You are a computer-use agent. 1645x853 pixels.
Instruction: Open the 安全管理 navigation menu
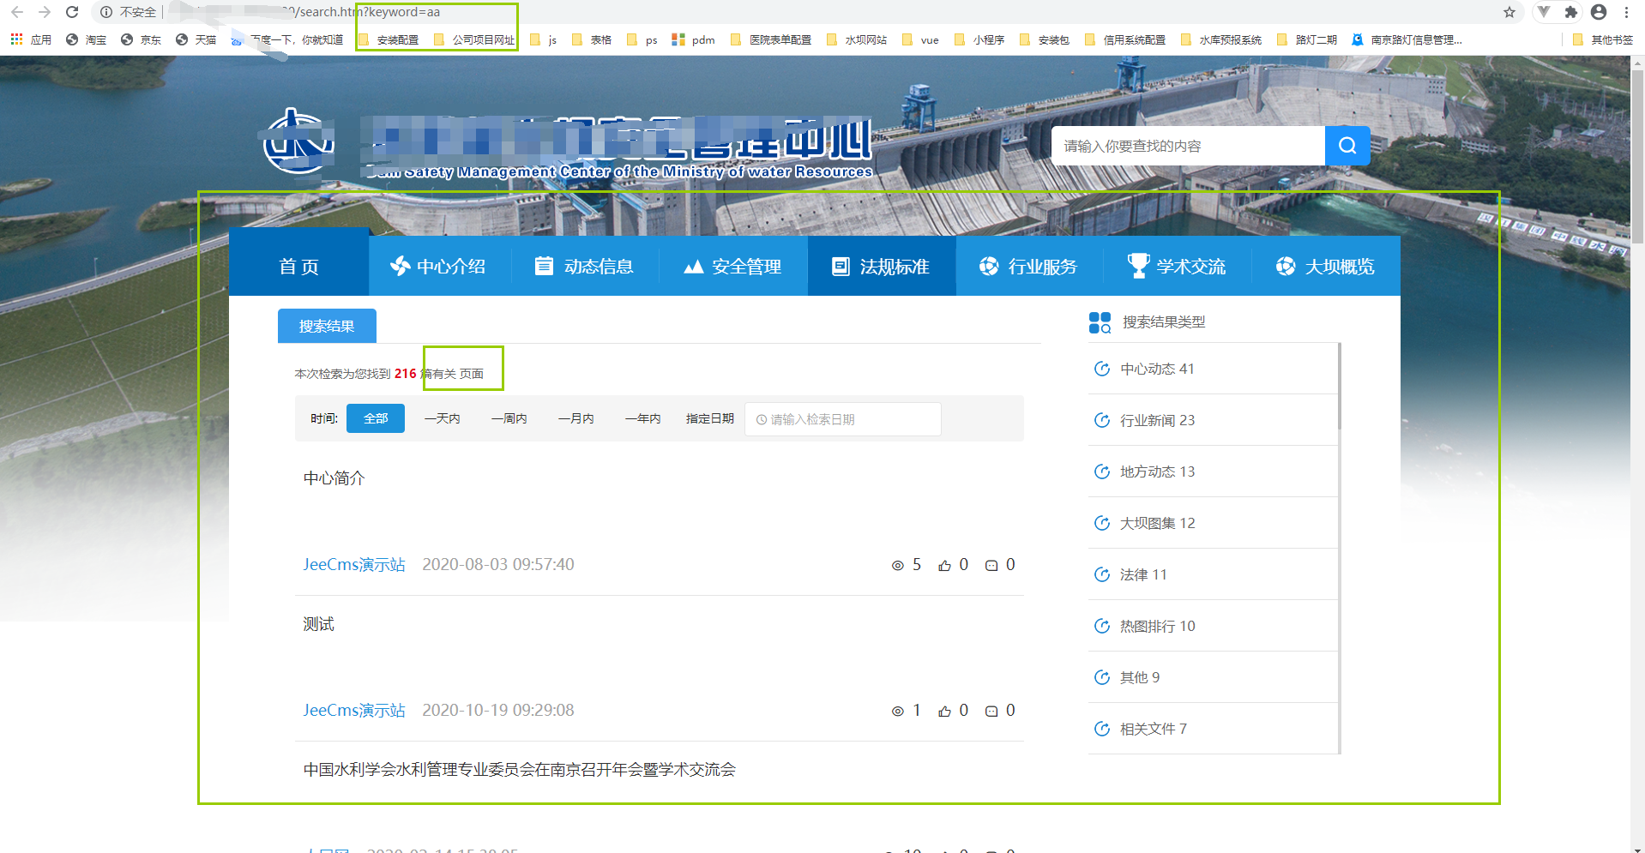click(732, 267)
